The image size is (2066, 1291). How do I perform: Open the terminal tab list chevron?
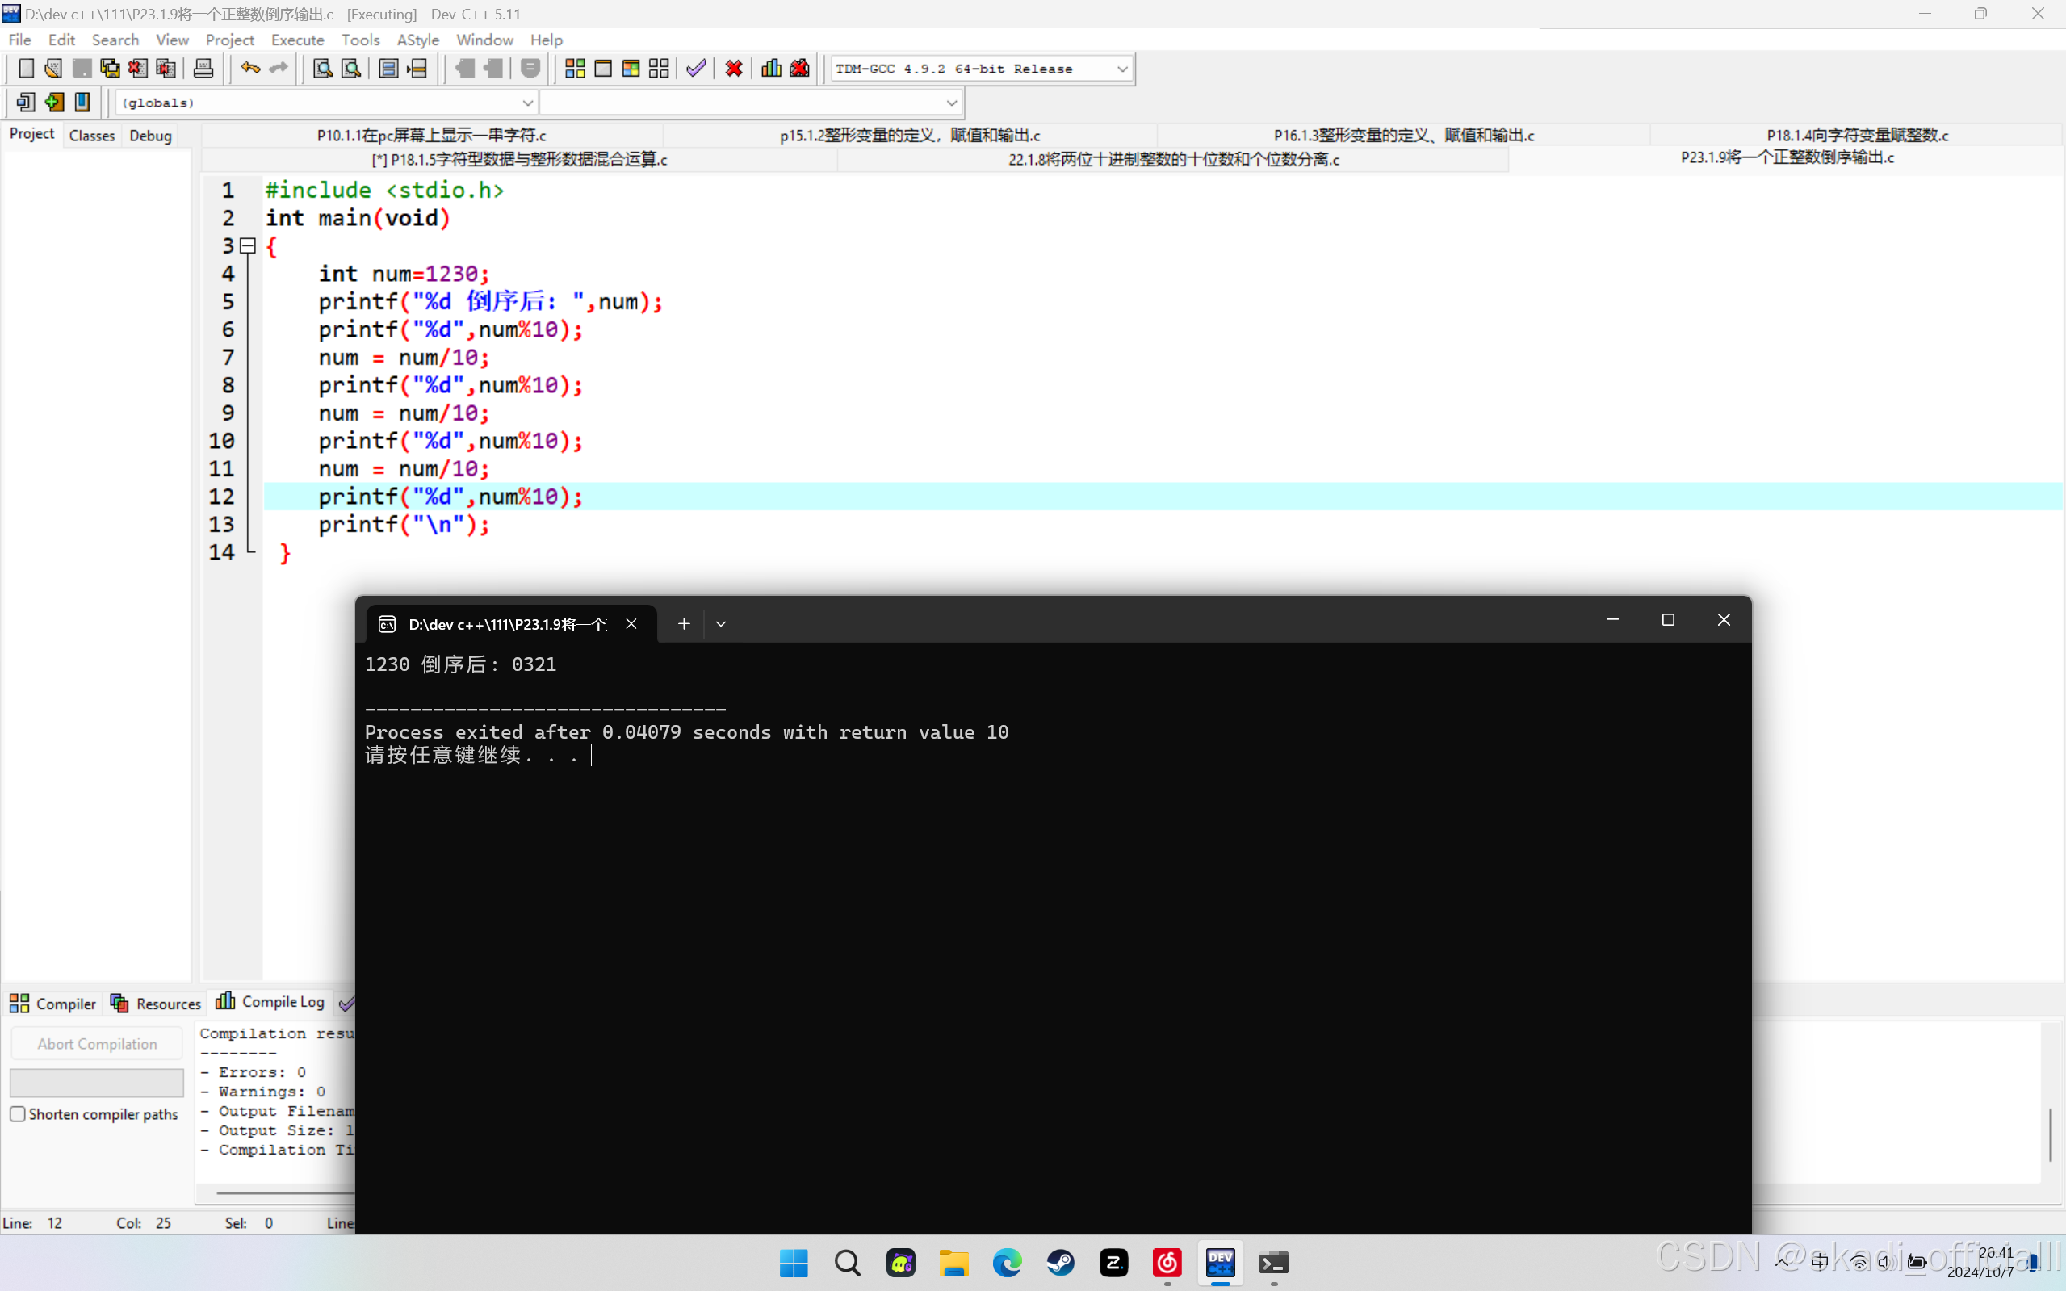pyautogui.click(x=720, y=624)
